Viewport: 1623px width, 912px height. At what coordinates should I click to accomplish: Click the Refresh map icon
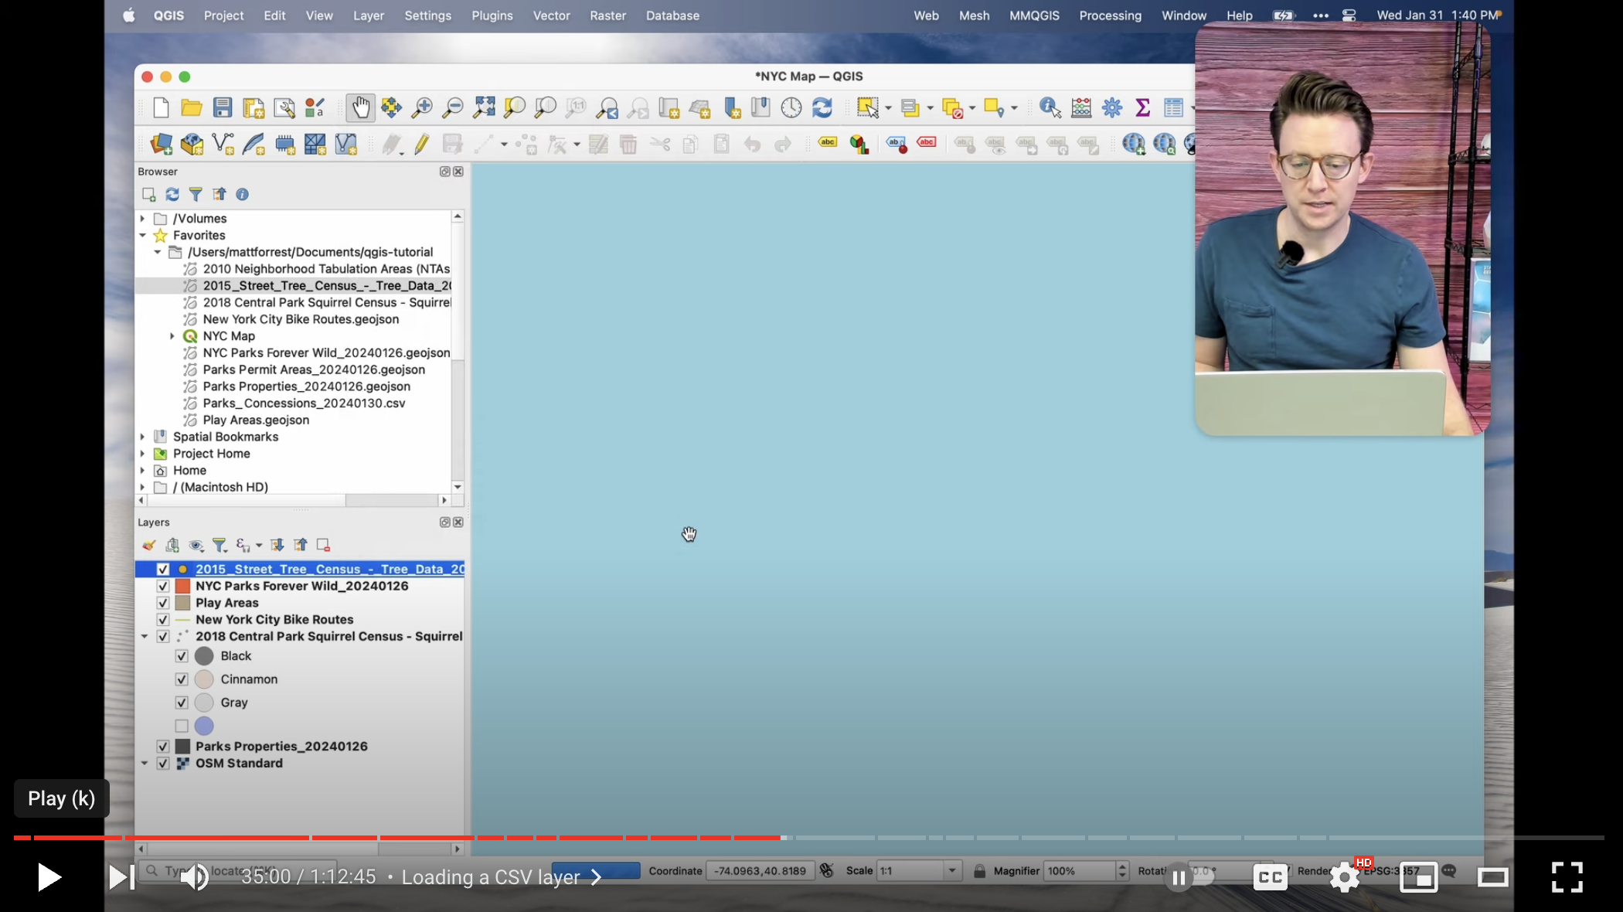[x=822, y=107]
